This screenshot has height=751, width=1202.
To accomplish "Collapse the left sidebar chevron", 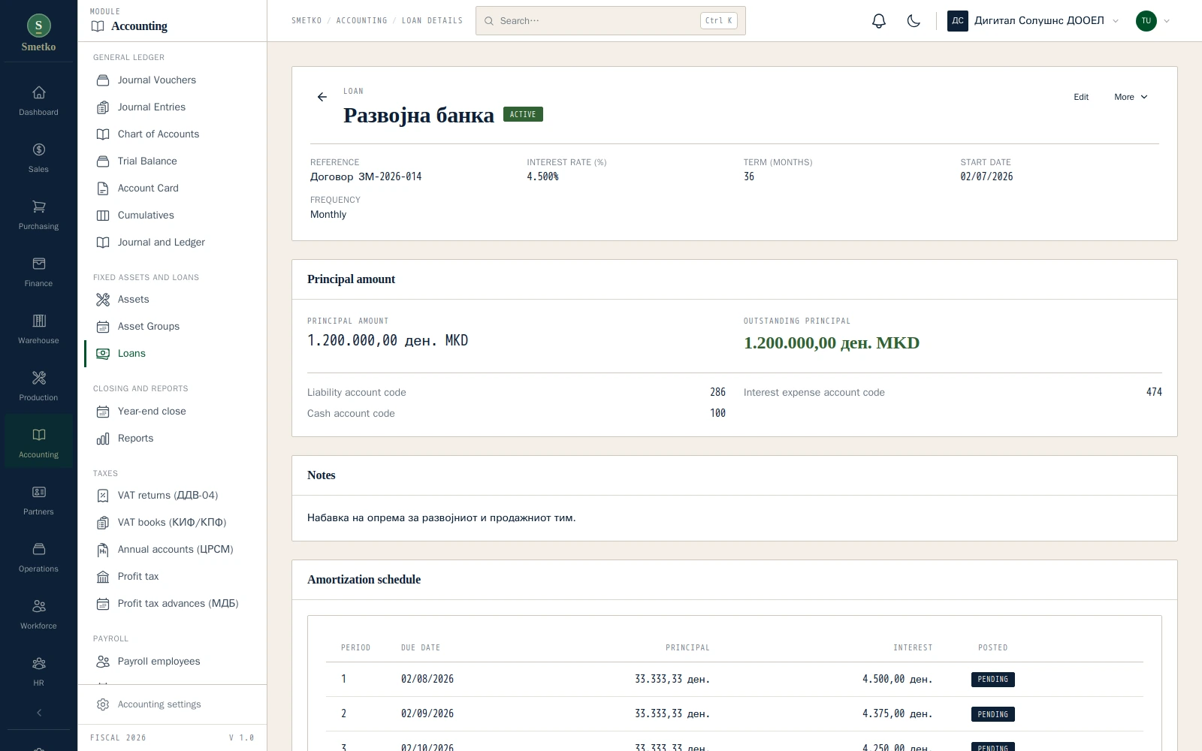I will [x=39, y=713].
